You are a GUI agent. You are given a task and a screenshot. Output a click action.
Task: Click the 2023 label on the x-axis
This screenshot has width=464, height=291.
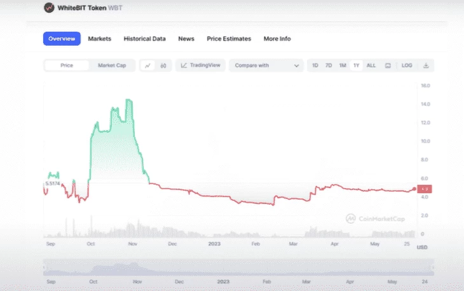214,244
